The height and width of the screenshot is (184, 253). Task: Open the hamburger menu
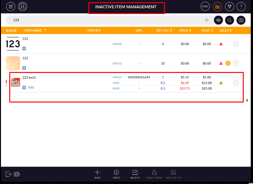coord(11,6)
